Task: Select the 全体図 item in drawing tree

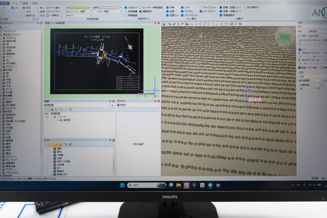Action: point(67,120)
